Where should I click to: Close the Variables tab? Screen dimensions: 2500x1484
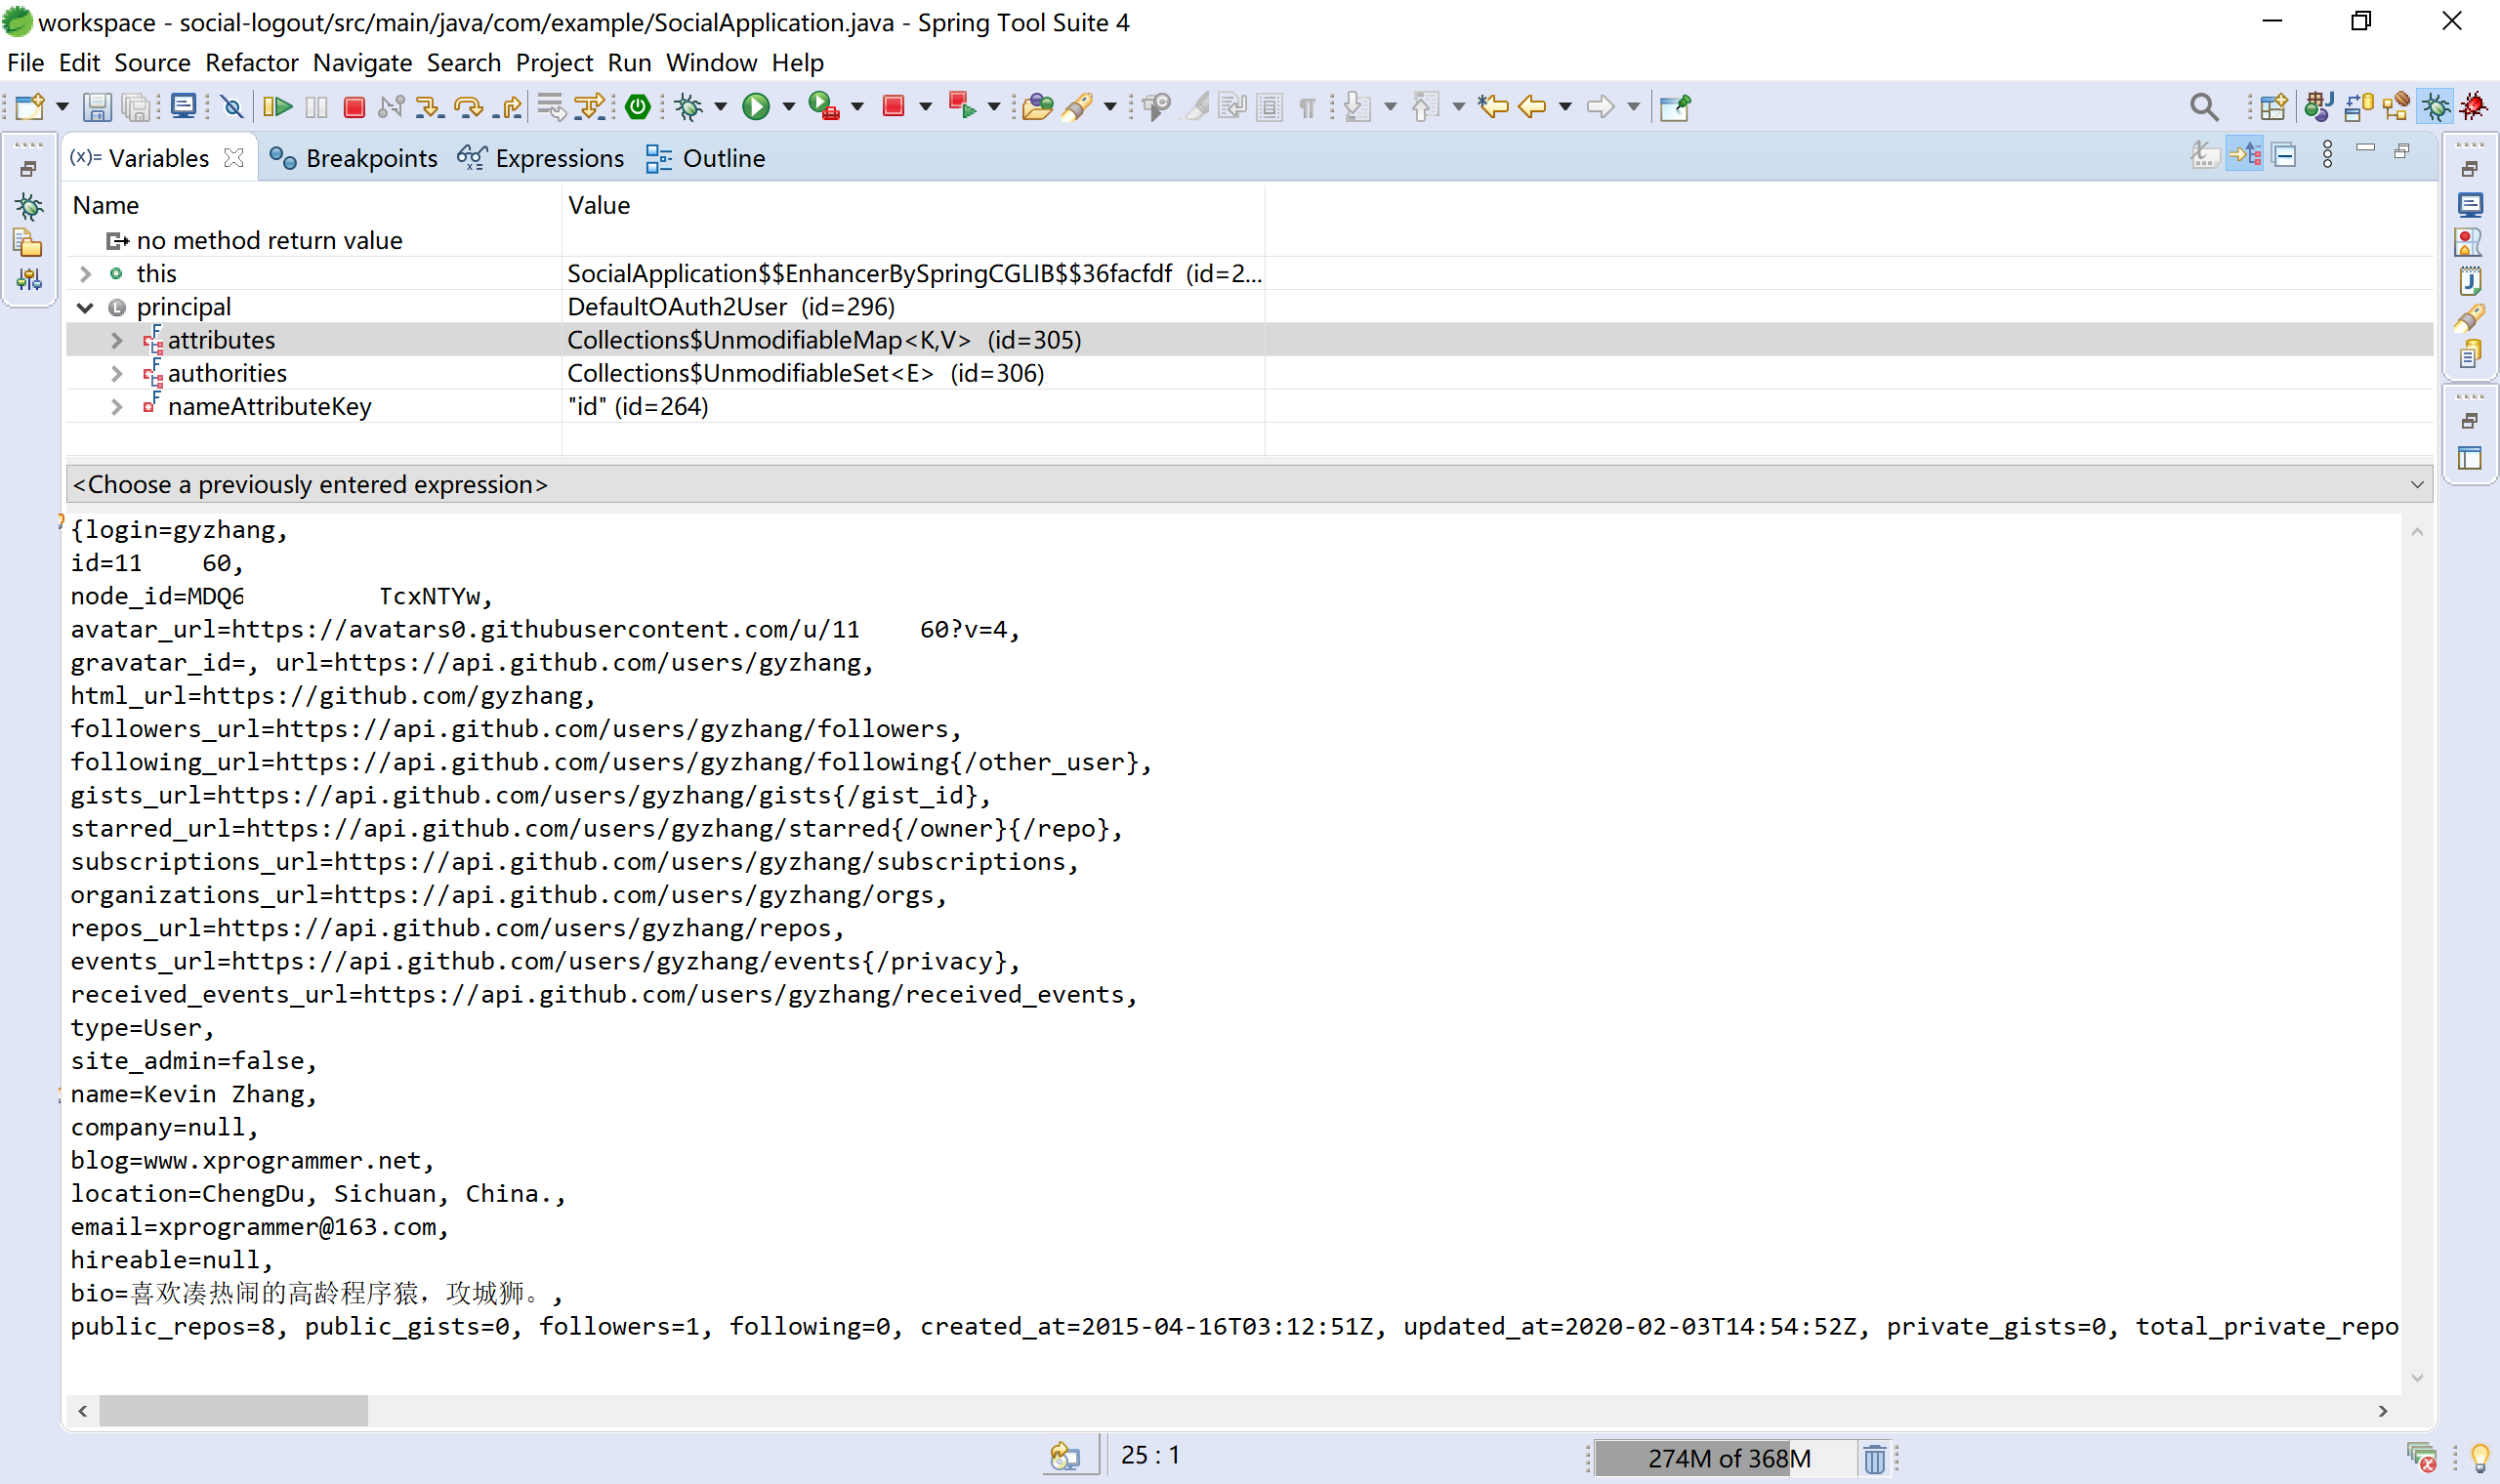click(x=234, y=157)
